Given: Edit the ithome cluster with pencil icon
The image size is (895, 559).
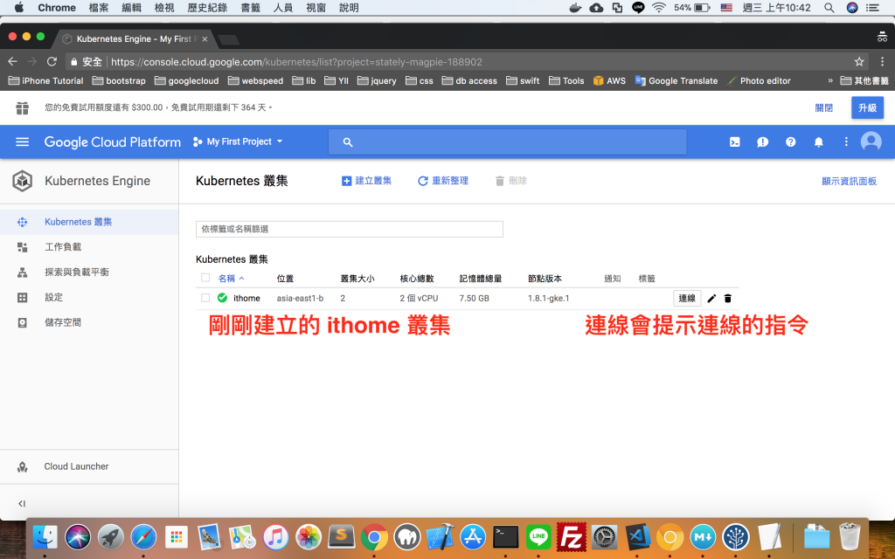Looking at the screenshot, I should 711,299.
